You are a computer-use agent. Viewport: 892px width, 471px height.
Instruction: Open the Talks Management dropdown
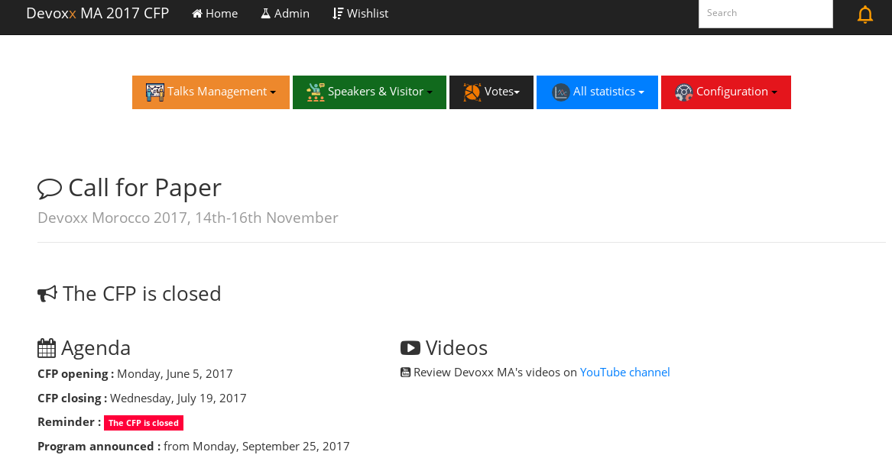coord(211,92)
